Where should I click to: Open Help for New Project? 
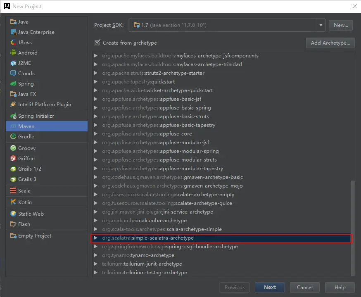[x=340, y=287]
